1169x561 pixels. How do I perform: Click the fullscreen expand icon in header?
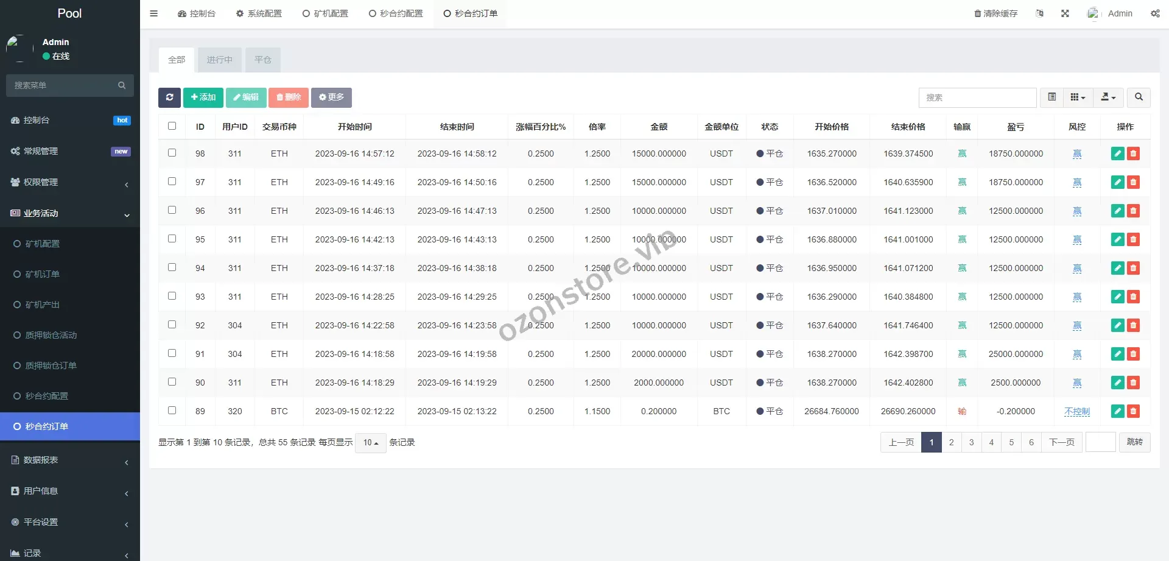(1065, 13)
